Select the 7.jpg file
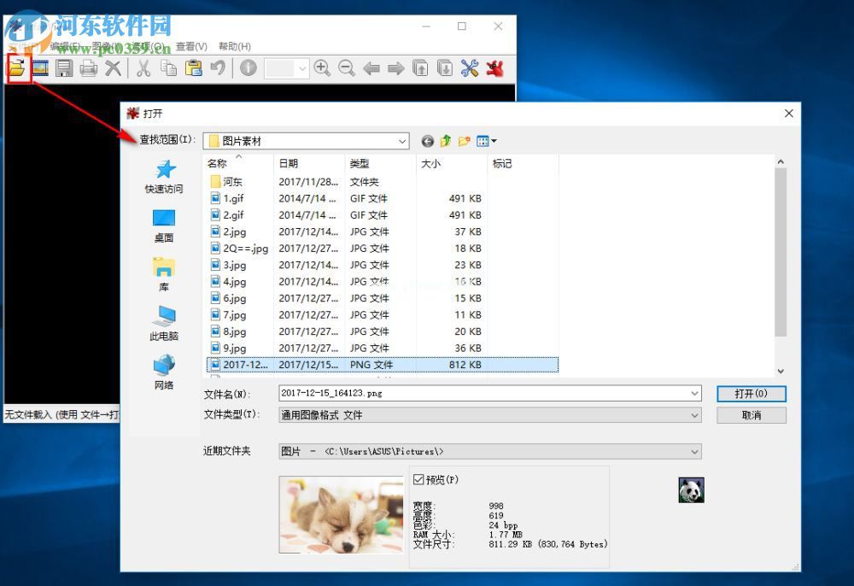The width and height of the screenshot is (854, 586). point(382,315)
